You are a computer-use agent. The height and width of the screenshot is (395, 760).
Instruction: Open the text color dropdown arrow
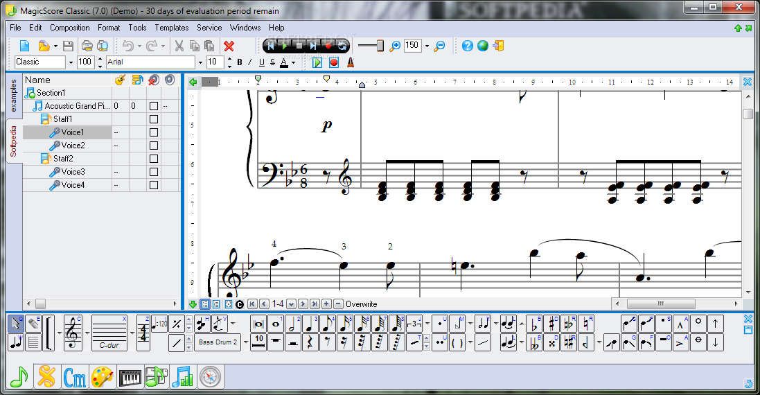tap(293, 62)
